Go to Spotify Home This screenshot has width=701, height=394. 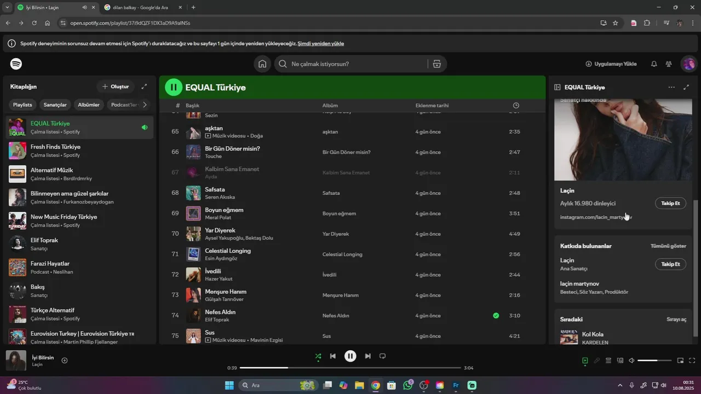(262, 64)
